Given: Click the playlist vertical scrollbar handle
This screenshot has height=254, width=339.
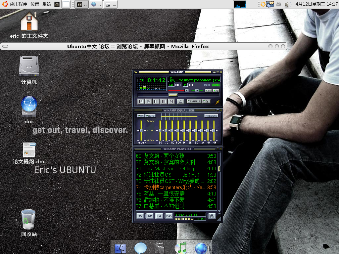Looking at the screenshot, I should (x=219, y=168).
